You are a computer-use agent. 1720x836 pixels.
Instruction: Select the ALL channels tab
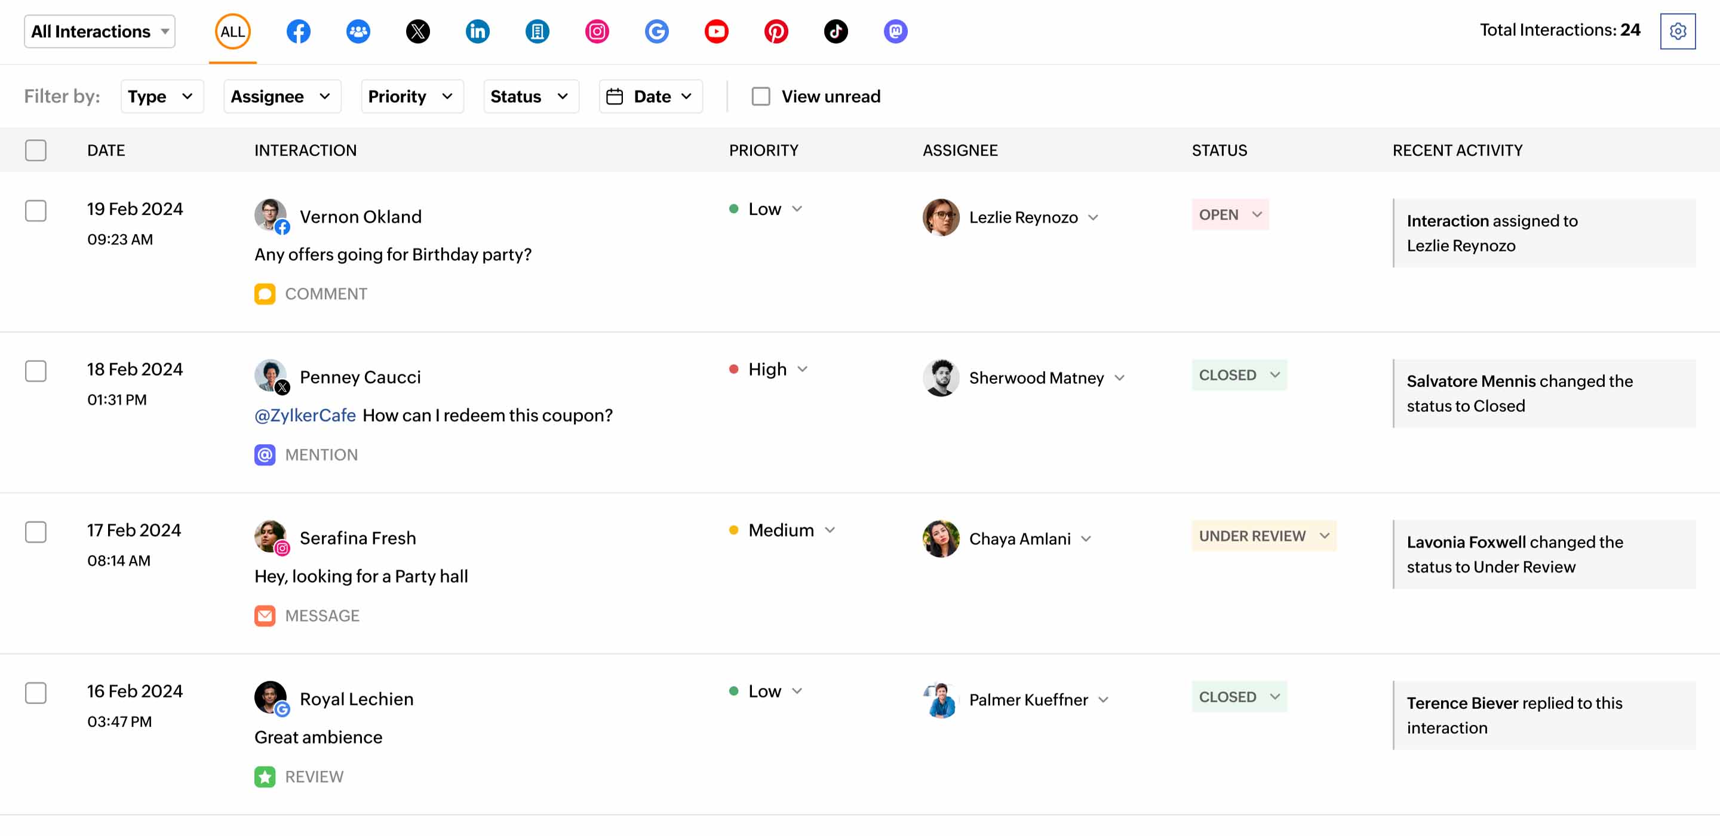pos(232,32)
